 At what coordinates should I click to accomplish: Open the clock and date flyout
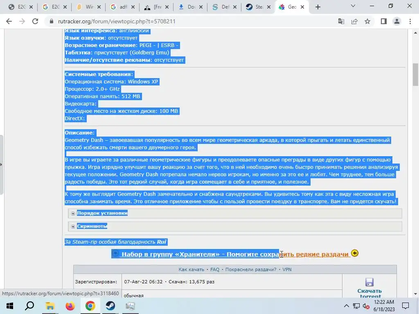coord(384,306)
